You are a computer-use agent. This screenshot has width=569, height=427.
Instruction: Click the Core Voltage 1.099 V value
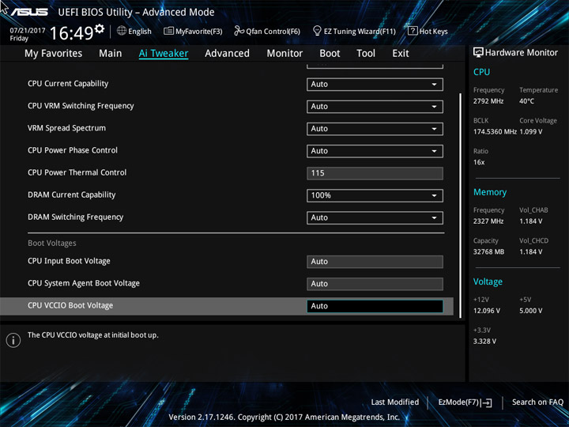click(530, 132)
